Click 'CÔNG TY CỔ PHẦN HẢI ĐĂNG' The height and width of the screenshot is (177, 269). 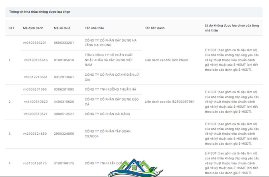(107, 114)
